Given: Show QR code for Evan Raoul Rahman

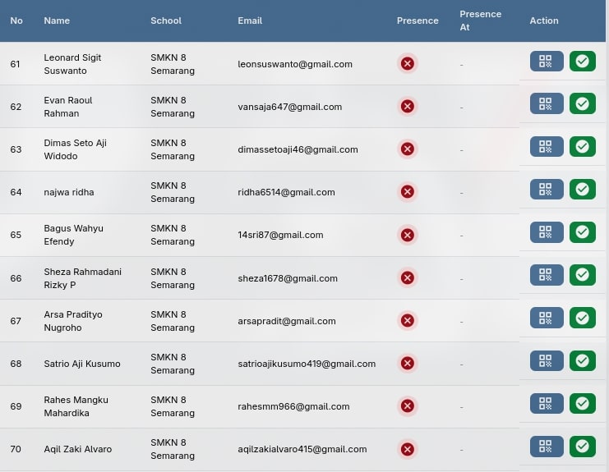Looking at the screenshot, I should [547, 104].
